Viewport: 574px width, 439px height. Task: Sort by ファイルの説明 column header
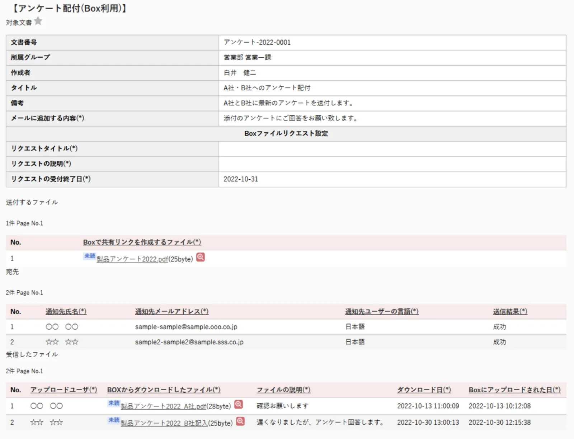283,390
